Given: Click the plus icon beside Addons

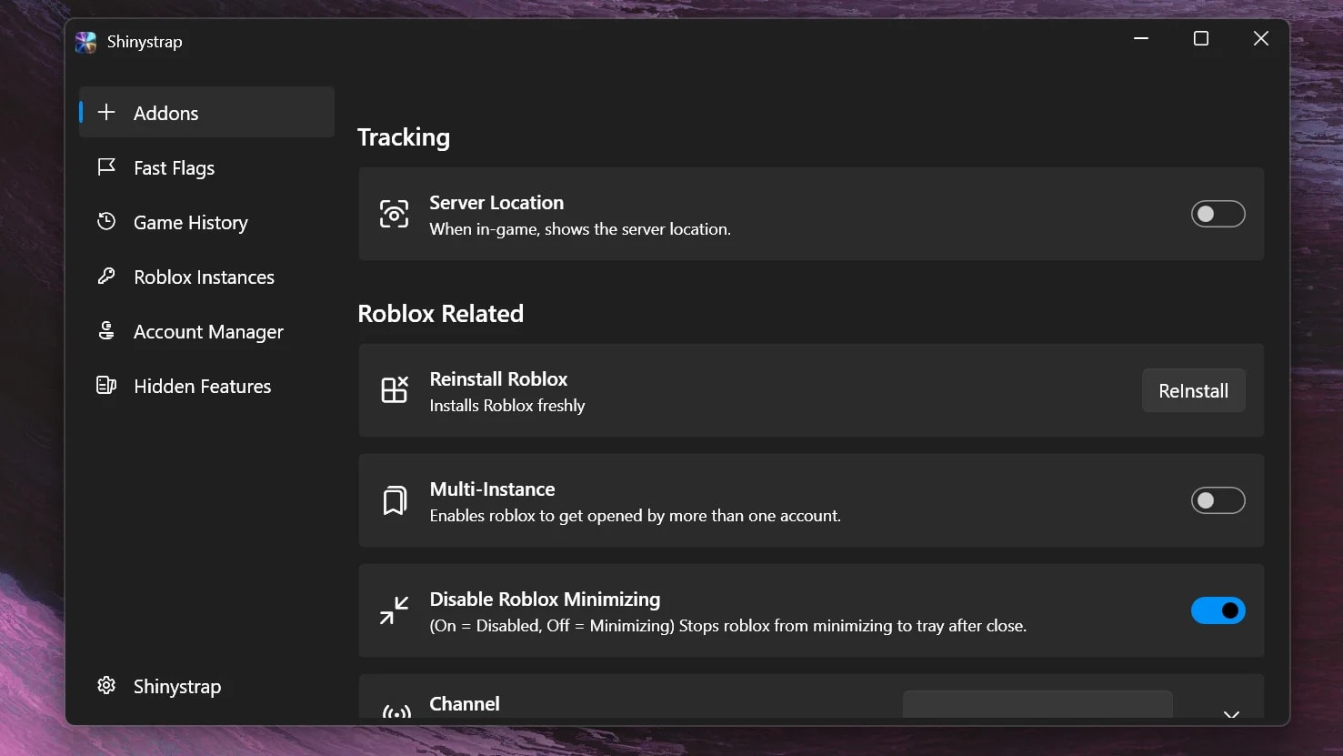Looking at the screenshot, I should (x=106, y=112).
